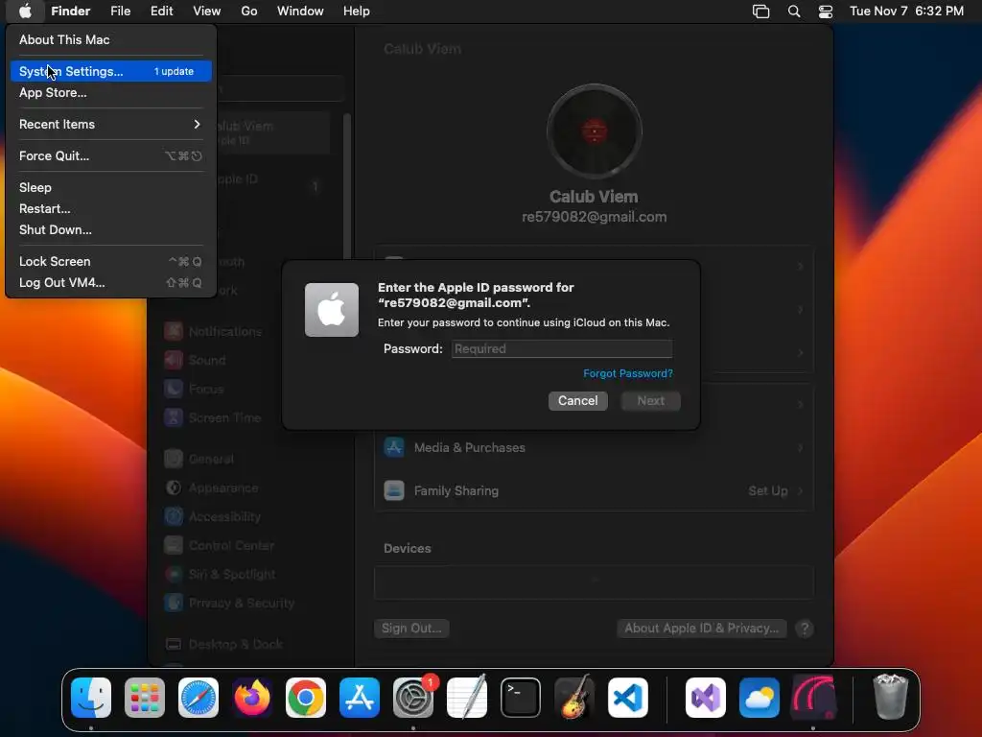Expand Recent Items submenu arrow

click(197, 124)
